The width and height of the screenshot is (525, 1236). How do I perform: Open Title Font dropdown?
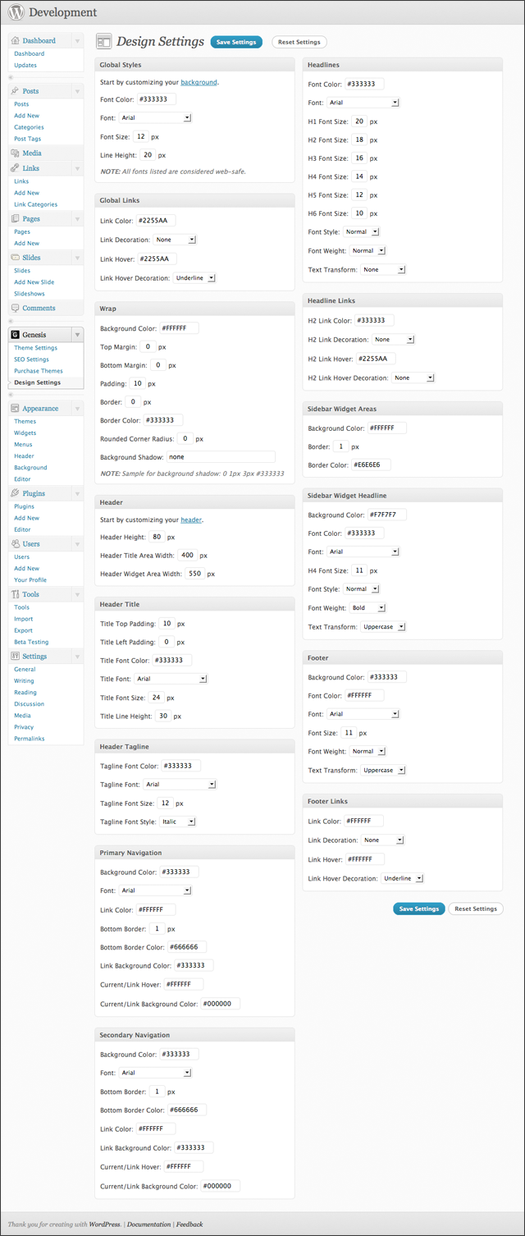171,679
